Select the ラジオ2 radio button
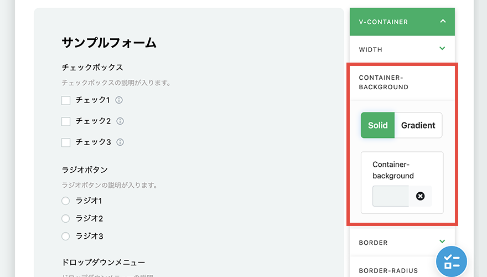The image size is (487, 277). click(x=65, y=219)
